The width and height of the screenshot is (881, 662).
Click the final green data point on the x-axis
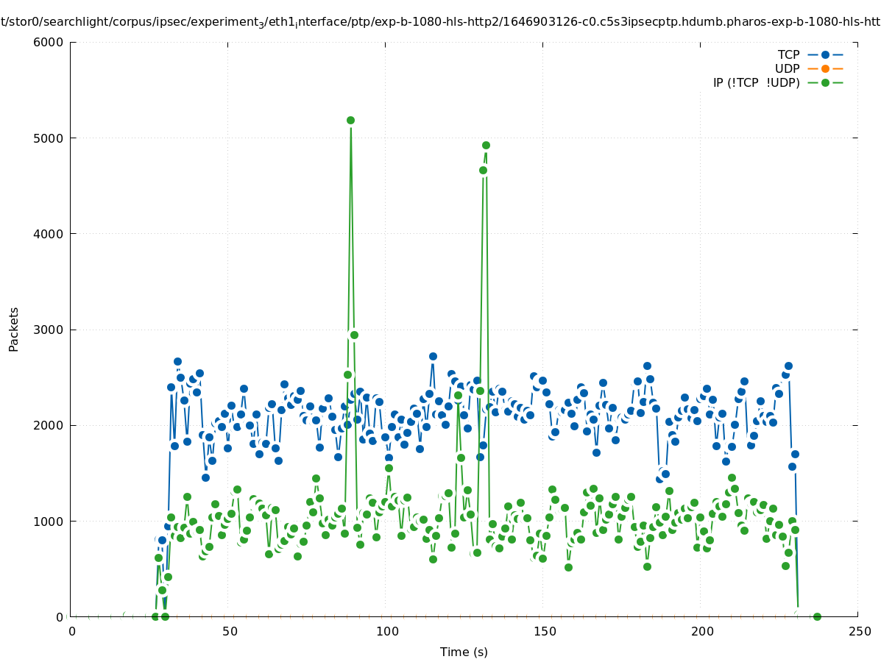click(816, 616)
